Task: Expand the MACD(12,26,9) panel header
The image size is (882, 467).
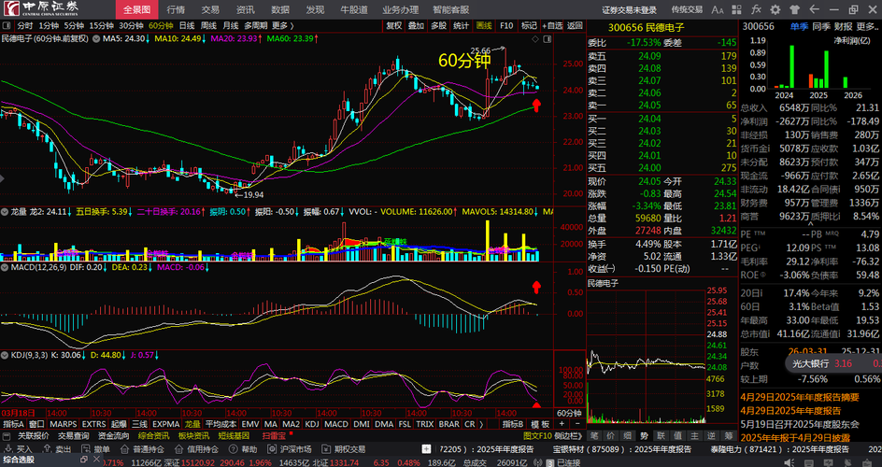Action: [6, 267]
